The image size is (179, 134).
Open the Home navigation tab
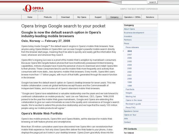[x=30, y=17]
